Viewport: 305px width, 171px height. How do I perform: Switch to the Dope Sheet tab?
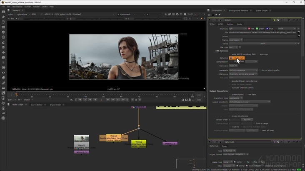pos(55,105)
